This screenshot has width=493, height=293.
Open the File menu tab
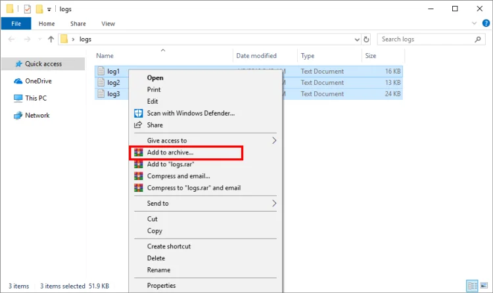point(16,24)
